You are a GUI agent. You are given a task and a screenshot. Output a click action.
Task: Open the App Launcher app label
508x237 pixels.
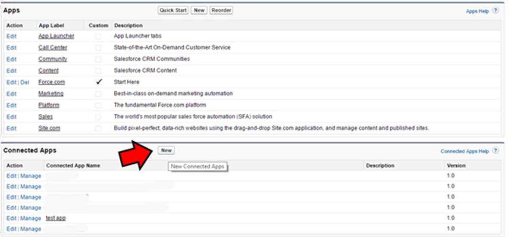(56, 36)
